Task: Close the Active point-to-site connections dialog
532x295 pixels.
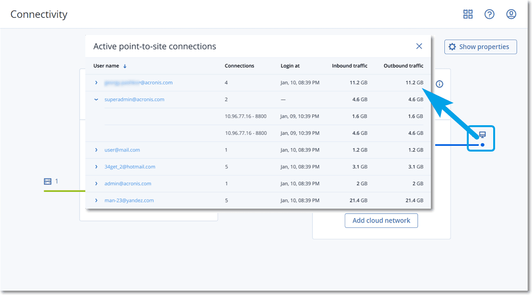Action: tap(419, 47)
